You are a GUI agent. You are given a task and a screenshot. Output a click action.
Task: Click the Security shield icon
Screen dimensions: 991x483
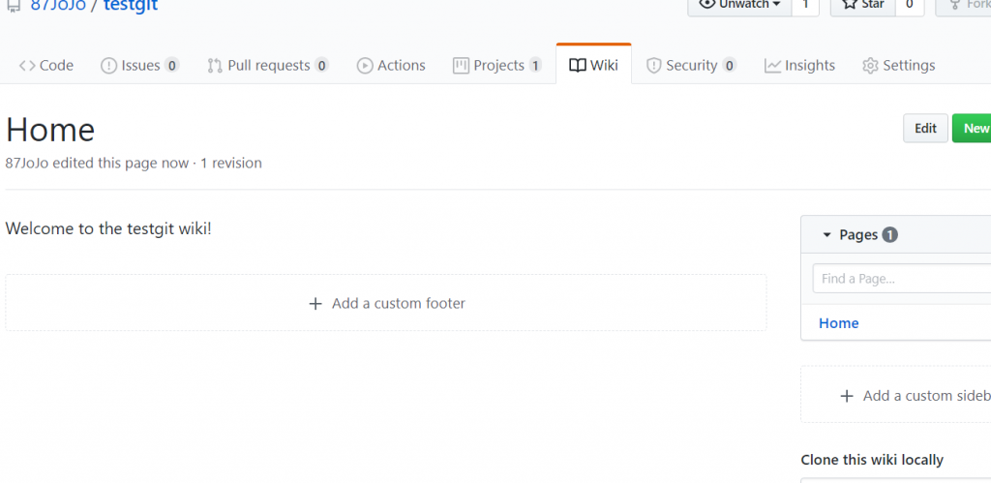coord(654,66)
